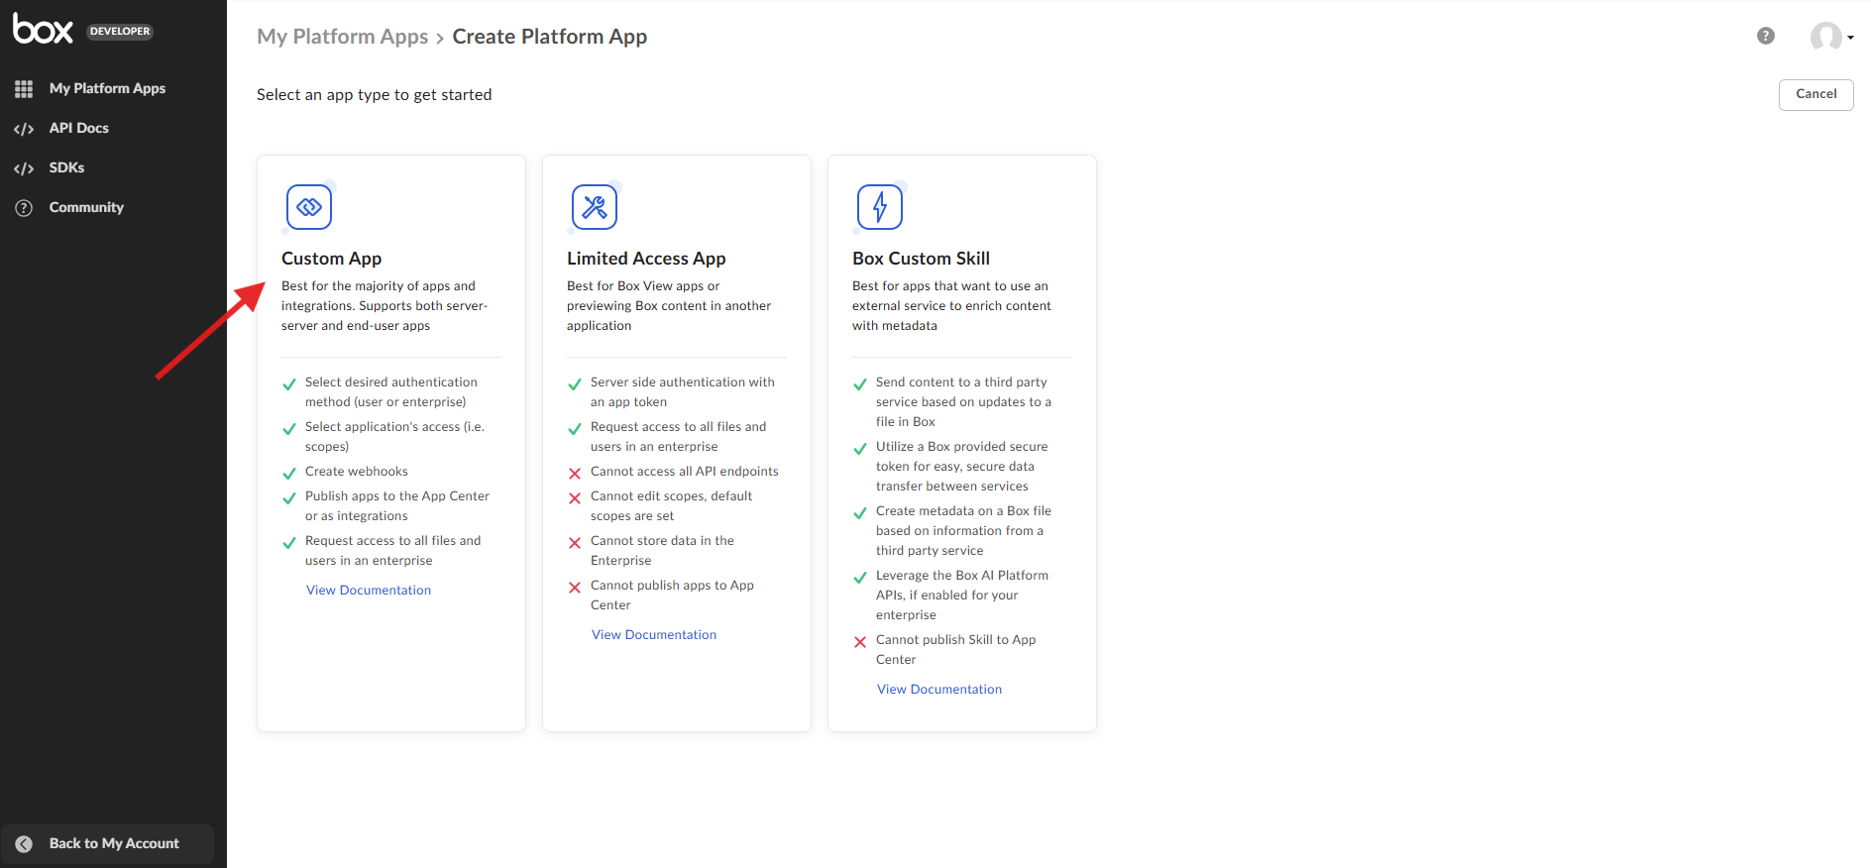Choose the Box Custom Skill card title
Screen dimensions: 1871x868
coord(921,259)
